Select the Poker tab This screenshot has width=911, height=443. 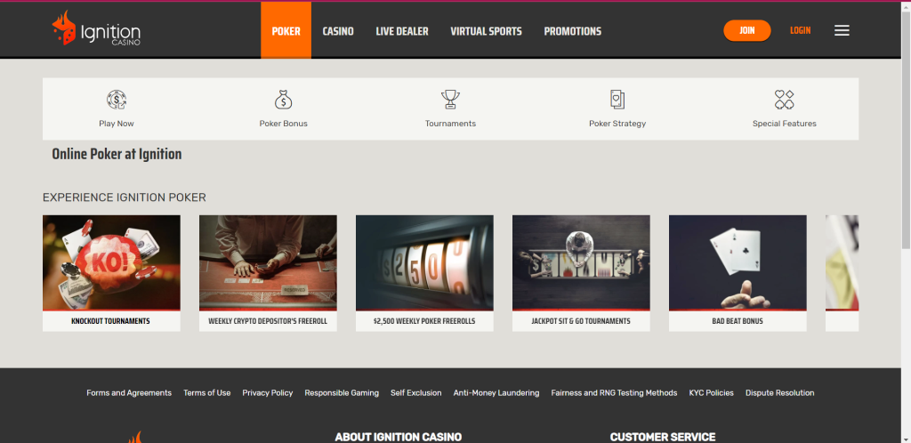[286, 30]
